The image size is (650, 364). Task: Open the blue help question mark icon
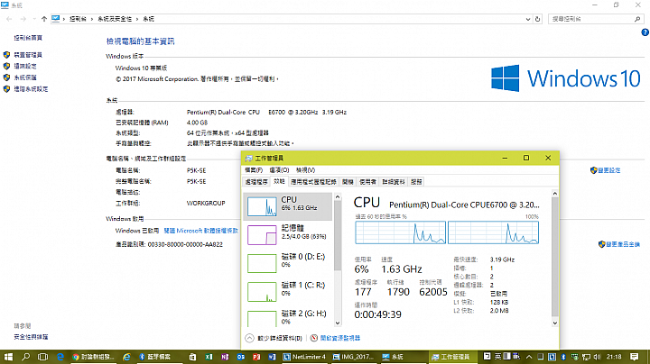point(645,32)
